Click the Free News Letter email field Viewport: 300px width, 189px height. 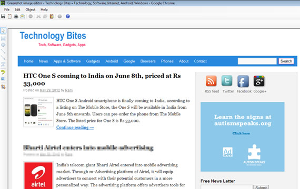tap(226, 187)
